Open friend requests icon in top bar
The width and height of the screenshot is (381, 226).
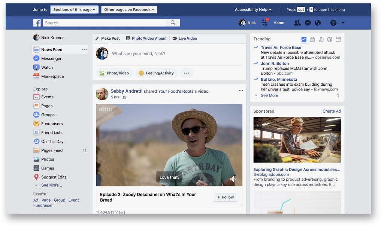(297, 23)
